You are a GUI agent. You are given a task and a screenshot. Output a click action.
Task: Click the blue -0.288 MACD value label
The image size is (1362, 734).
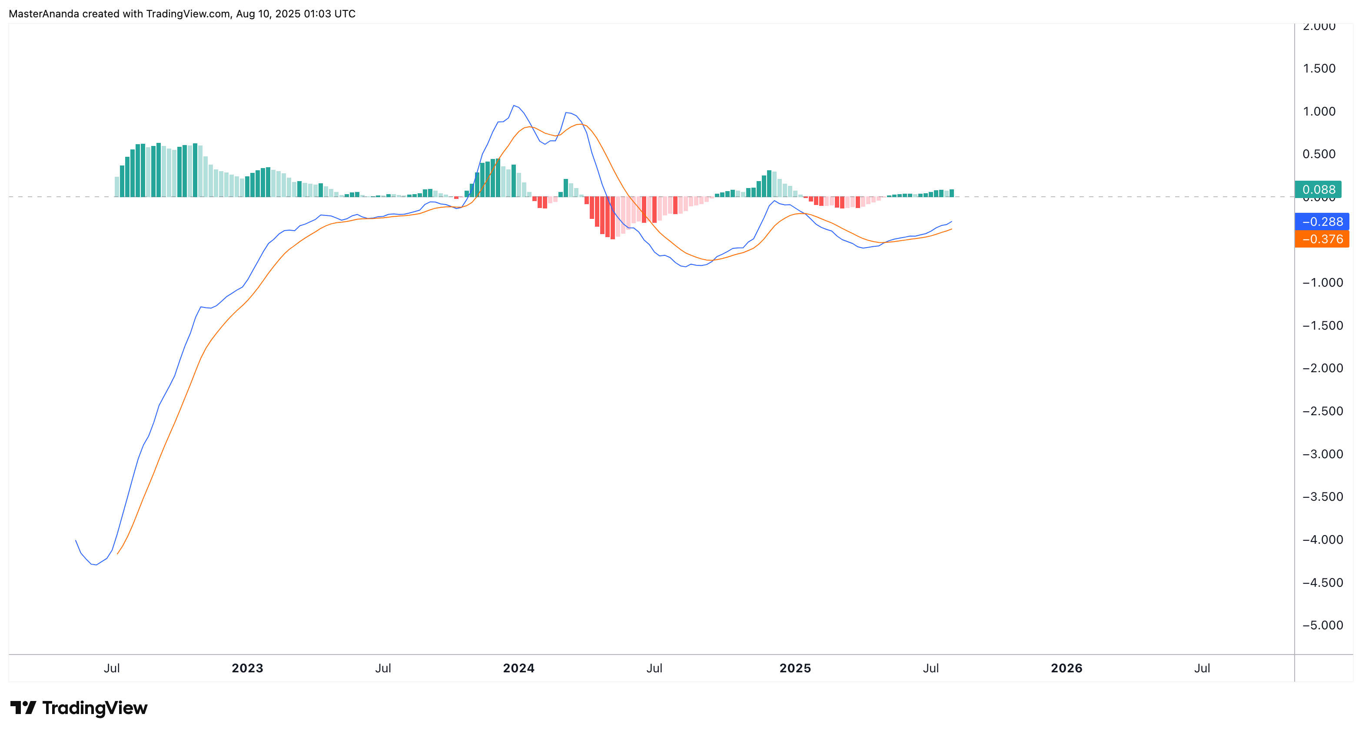(1322, 222)
